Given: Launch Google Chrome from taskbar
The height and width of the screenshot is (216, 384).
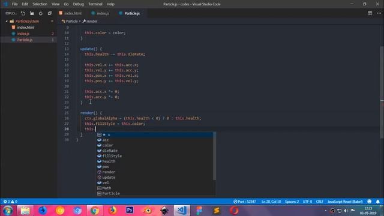Looking at the screenshot, I should click(95, 211).
